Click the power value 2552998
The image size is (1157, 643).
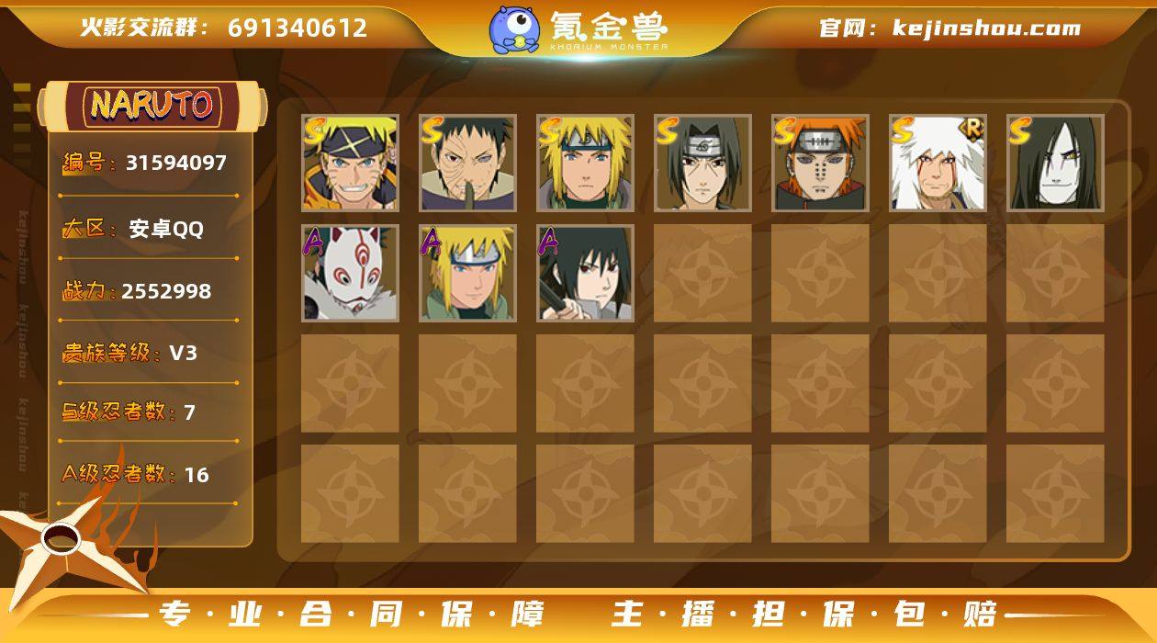coord(166,291)
